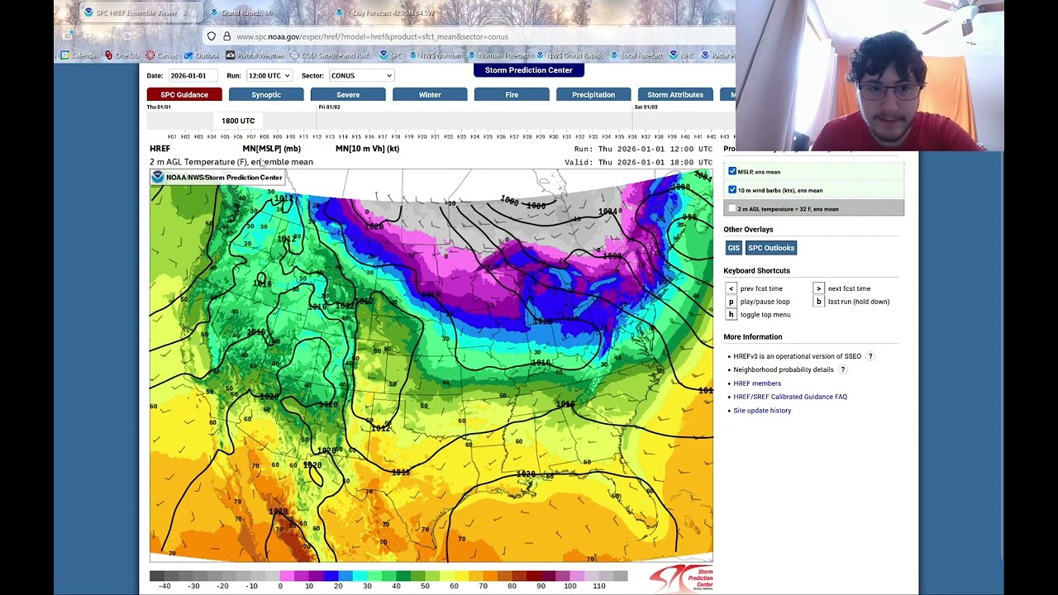Select the F12 forecast hour
Screen dimensions: 1058x595
pos(317,136)
